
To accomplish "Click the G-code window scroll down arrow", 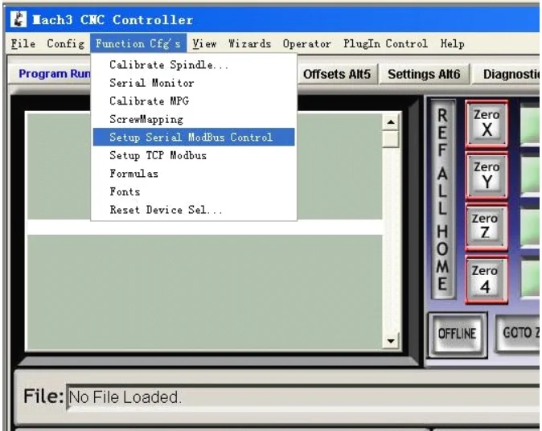I will (391, 341).
